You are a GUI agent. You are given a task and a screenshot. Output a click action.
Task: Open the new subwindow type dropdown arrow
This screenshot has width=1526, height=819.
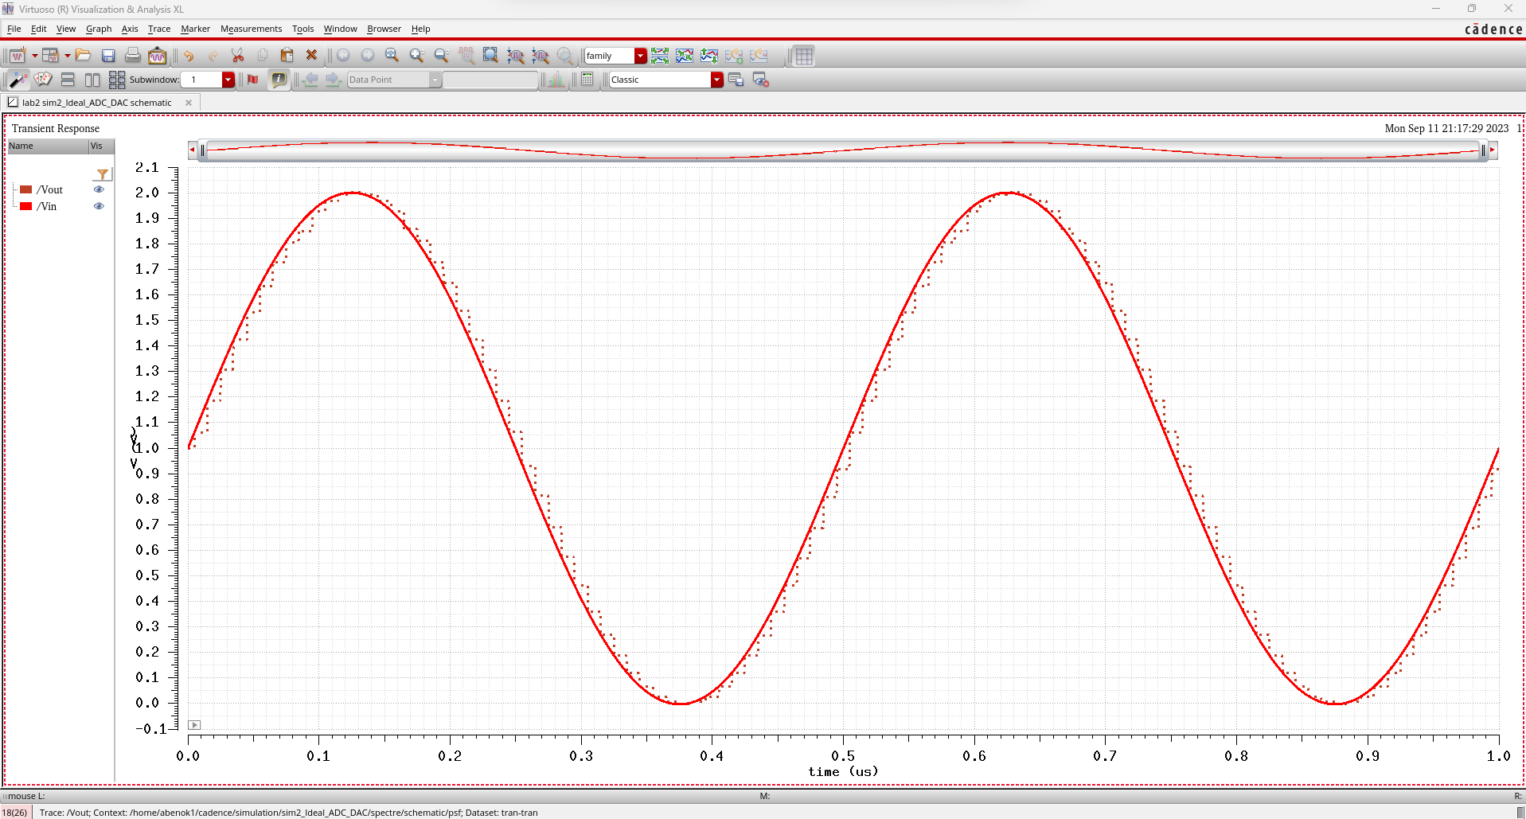[68, 56]
